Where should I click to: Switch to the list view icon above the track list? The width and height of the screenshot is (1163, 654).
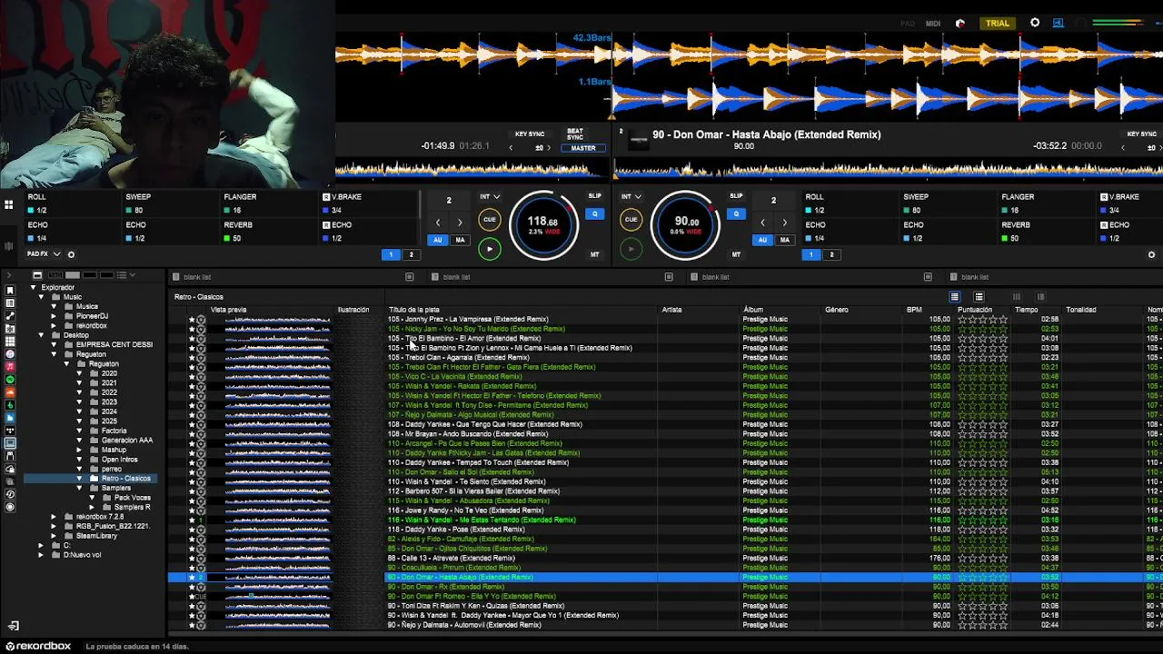coord(954,297)
